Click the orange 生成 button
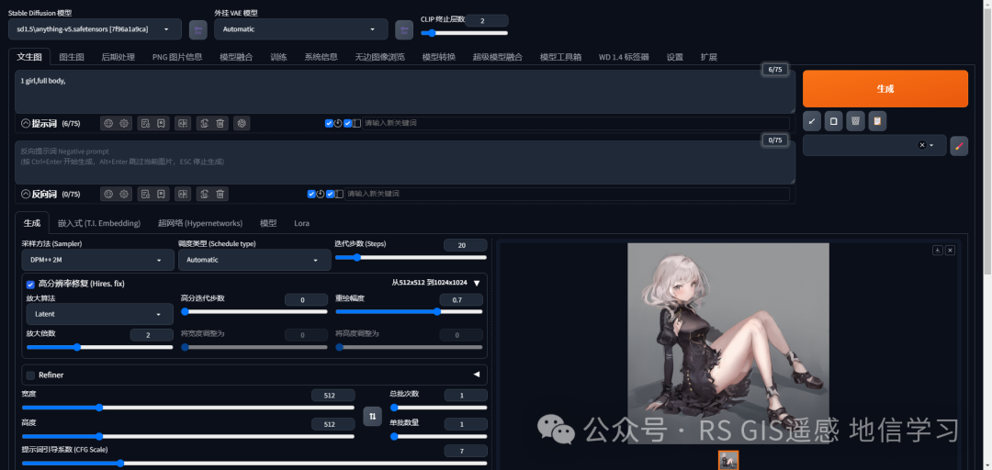The height and width of the screenshot is (470, 992). [x=885, y=88]
